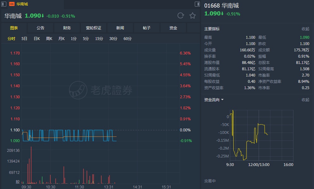The width and height of the screenshot is (314, 189).
Task: Select the 1分 interval
Action: point(74,38)
